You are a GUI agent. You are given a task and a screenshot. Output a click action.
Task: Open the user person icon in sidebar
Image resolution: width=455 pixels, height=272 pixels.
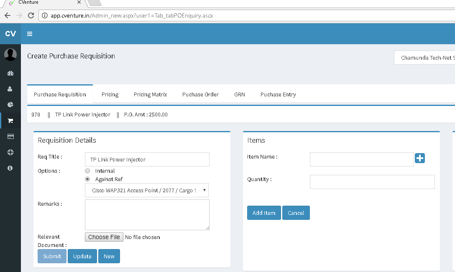(x=10, y=89)
